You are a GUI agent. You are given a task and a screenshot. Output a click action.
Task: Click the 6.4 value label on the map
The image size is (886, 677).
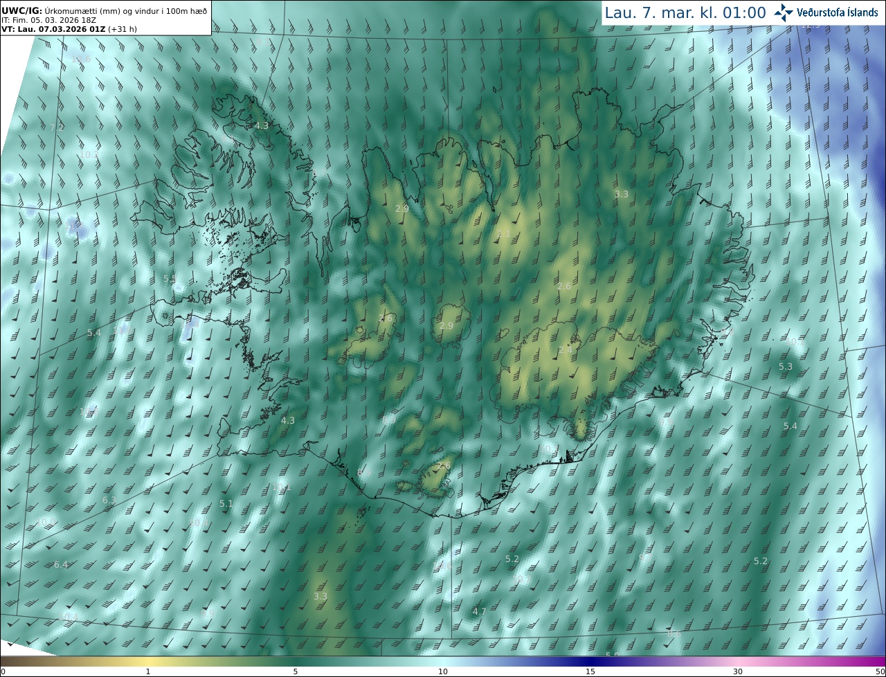(x=61, y=565)
